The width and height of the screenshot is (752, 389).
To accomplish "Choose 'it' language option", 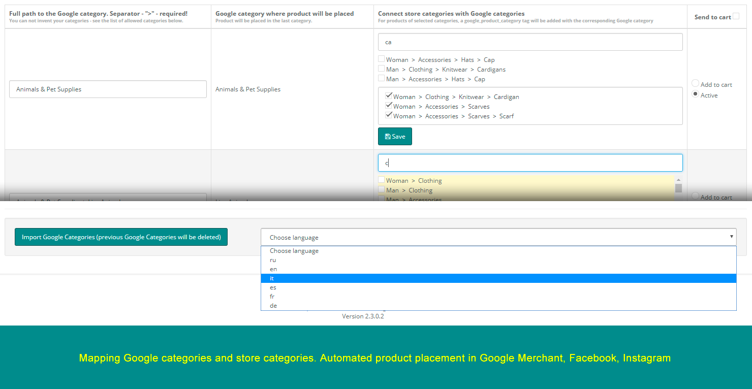I will click(498, 278).
